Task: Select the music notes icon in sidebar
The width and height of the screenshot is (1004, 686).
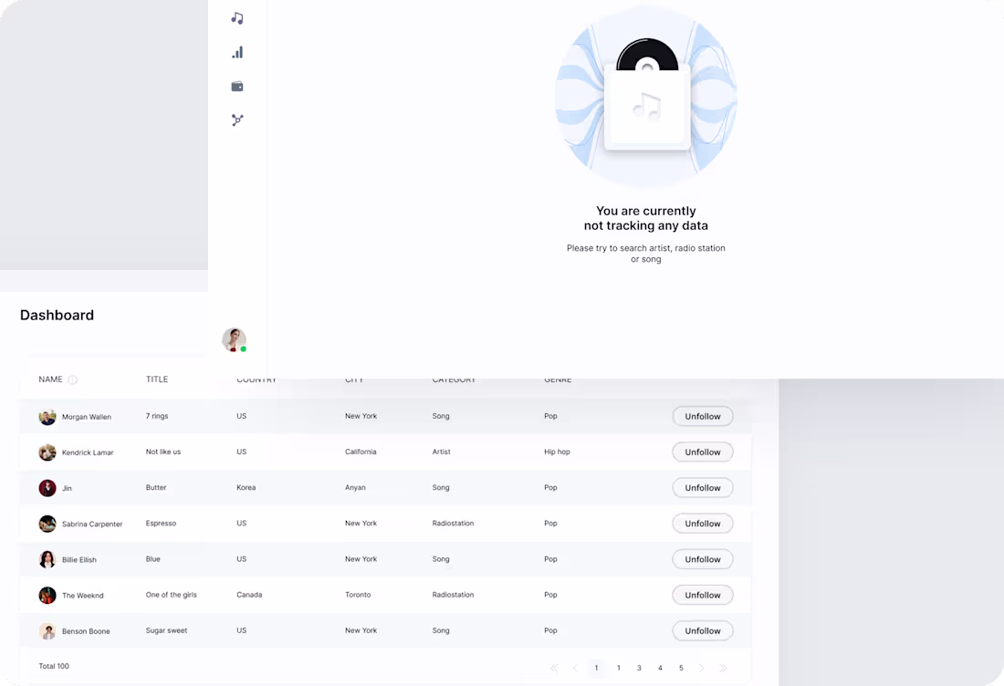Action: pos(236,17)
